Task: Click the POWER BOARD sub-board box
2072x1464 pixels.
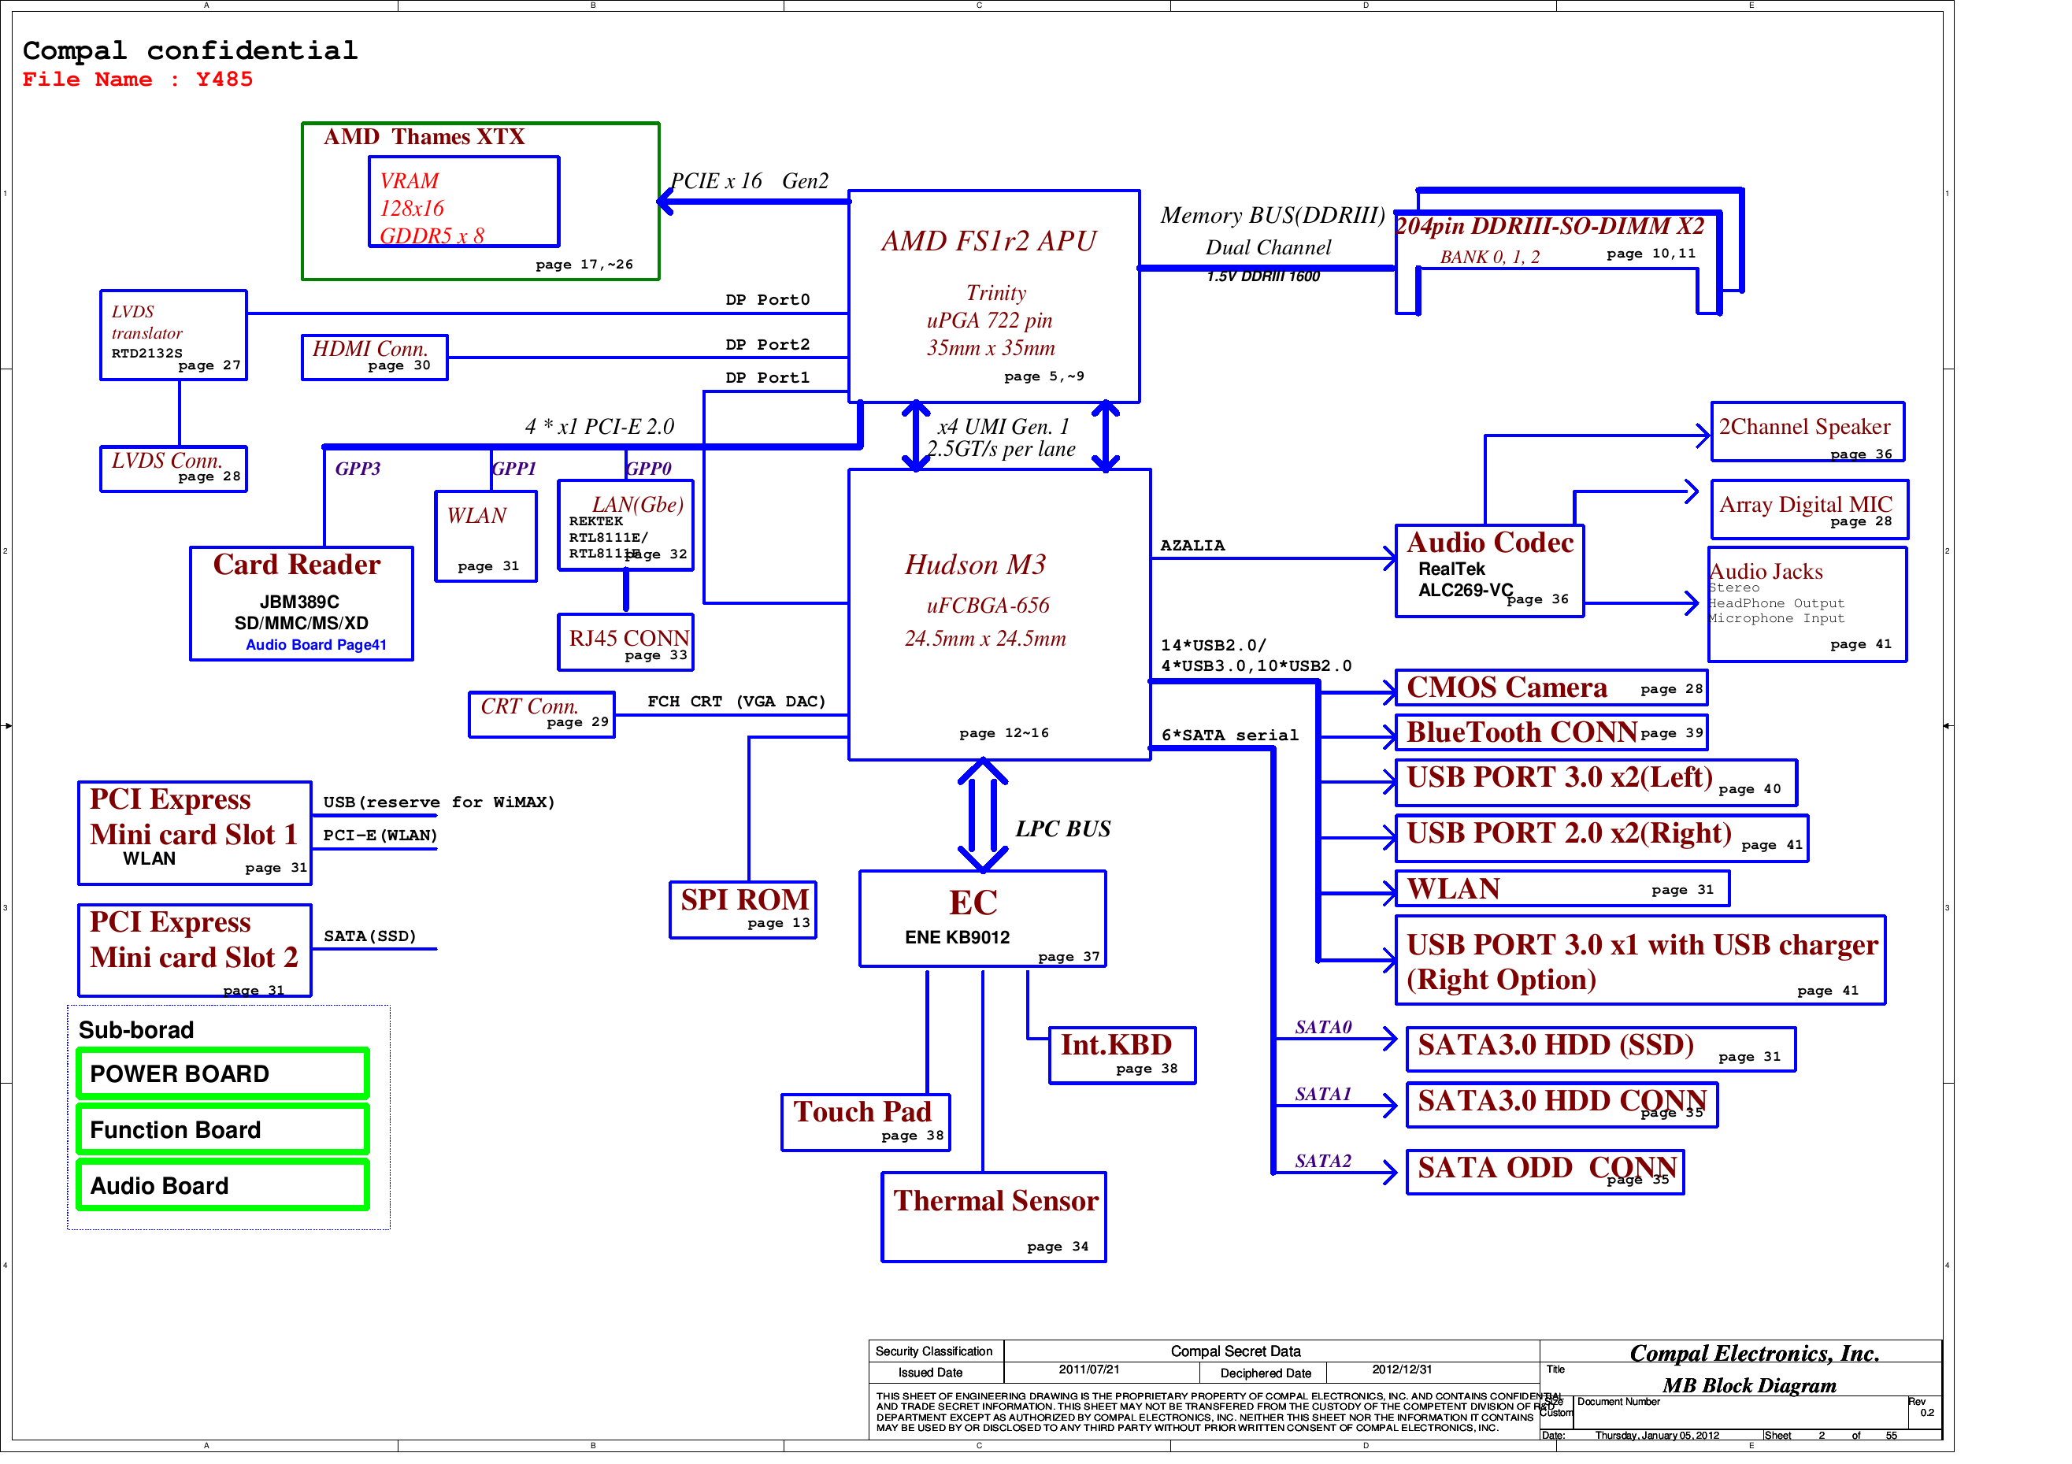Action: [x=223, y=1074]
